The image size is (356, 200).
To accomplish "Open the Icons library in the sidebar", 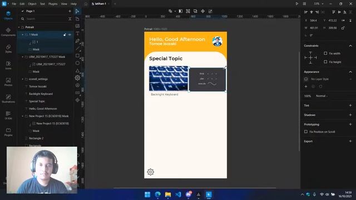I will [x=8, y=66].
